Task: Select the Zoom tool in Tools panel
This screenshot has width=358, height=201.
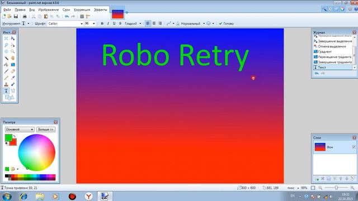Action: [13, 51]
